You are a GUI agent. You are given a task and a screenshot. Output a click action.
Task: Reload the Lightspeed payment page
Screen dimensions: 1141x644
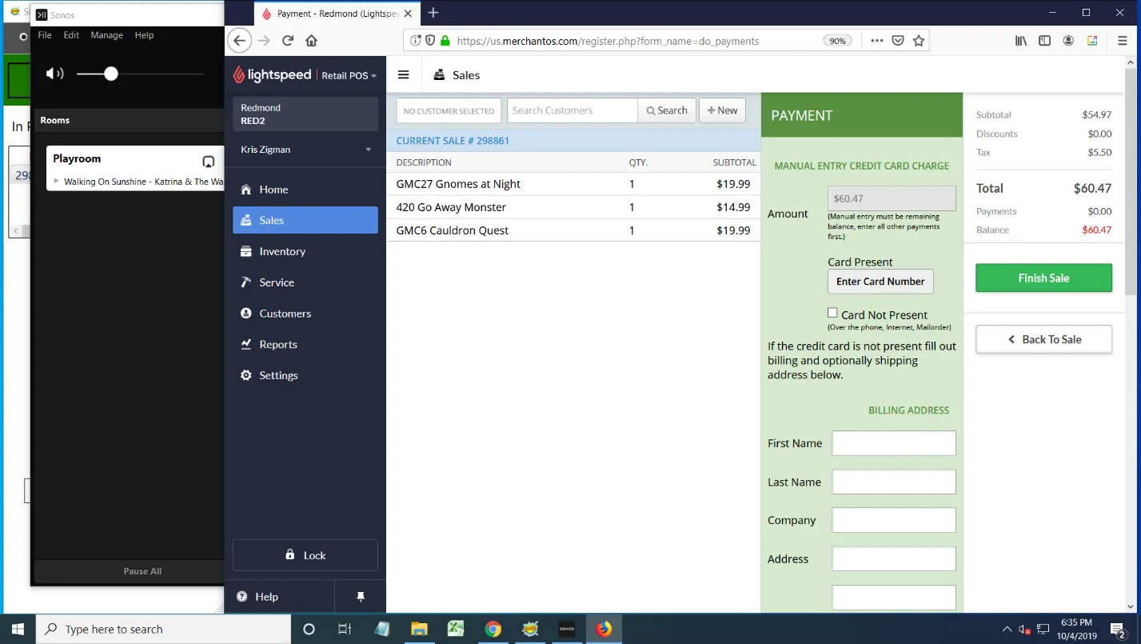pyautogui.click(x=288, y=41)
